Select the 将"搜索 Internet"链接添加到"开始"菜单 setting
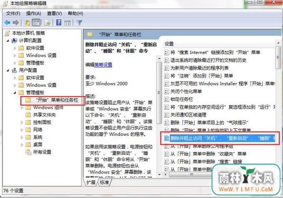 tap(215, 52)
